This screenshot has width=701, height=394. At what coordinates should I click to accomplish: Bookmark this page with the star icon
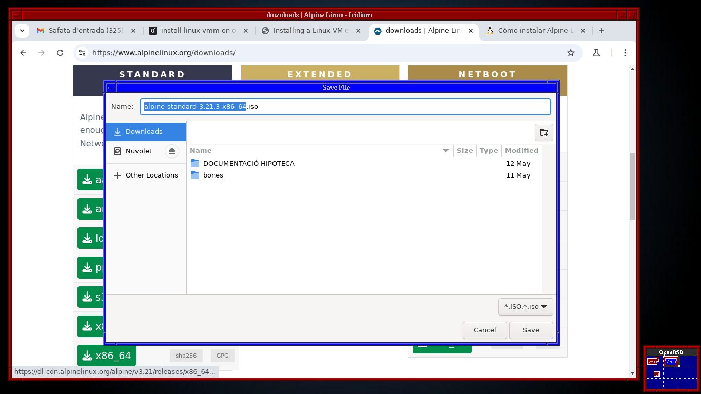coord(570,53)
